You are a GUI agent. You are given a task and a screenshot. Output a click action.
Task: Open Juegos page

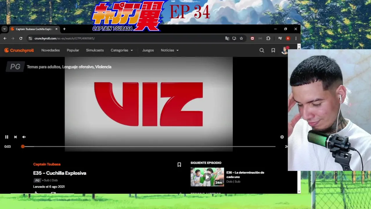pos(148,50)
